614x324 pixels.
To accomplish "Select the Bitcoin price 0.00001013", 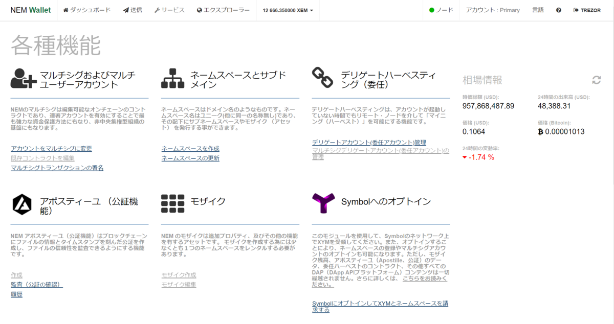I will tap(565, 131).
